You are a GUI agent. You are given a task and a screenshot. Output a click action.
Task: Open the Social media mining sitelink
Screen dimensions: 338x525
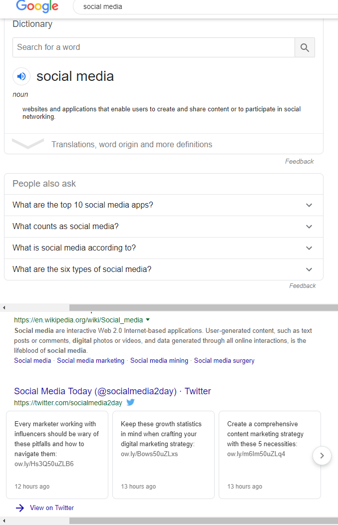click(159, 360)
